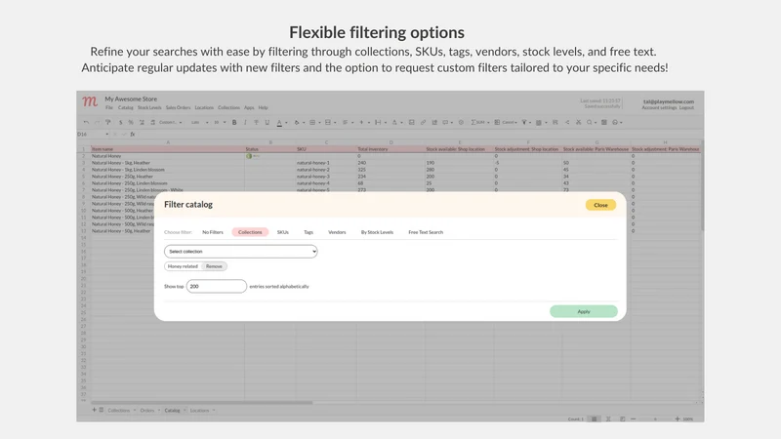Select the No Filters option
The image size is (781, 439).
pyautogui.click(x=213, y=232)
